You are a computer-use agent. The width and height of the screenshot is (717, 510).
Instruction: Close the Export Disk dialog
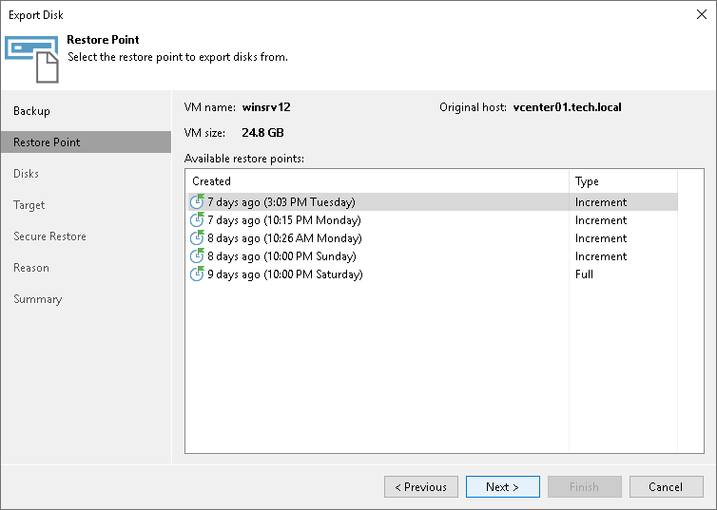coord(701,15)
